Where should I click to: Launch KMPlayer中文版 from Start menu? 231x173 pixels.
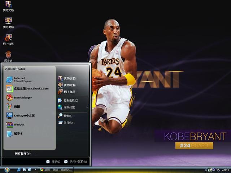[24, 116]
